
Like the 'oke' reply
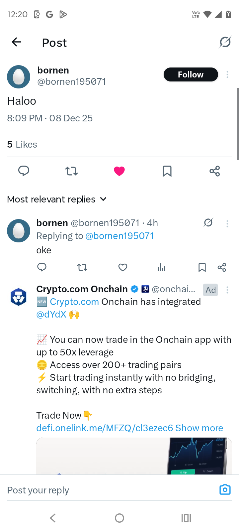(123, 267)
